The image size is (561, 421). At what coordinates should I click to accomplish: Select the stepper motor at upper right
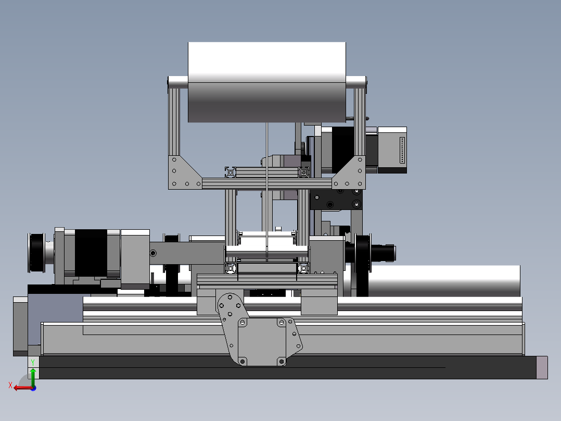click(x=364, y=150)
